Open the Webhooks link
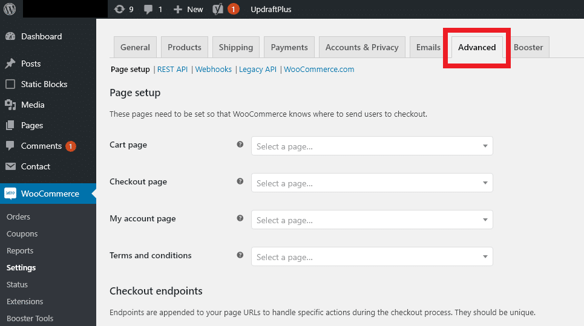Viewport: 584px width, 326px height. pos(214,69)
